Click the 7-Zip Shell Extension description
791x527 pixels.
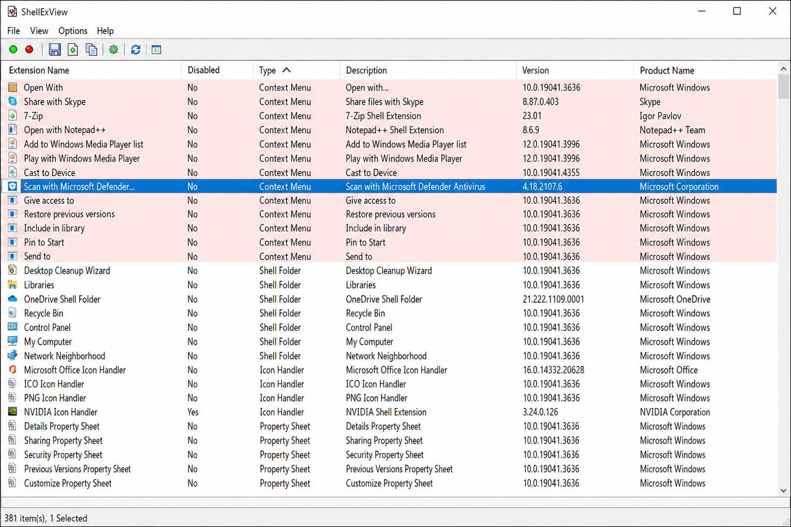pyautogui.click(x=383, y=116)
